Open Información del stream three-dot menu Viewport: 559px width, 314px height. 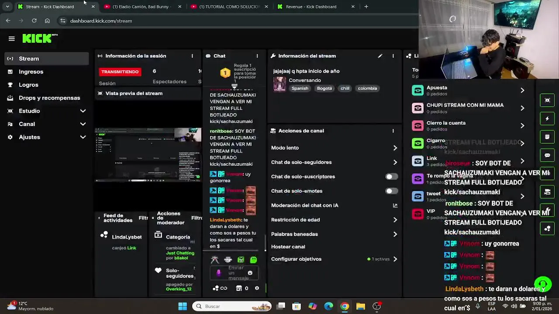(x=393, y=56)
